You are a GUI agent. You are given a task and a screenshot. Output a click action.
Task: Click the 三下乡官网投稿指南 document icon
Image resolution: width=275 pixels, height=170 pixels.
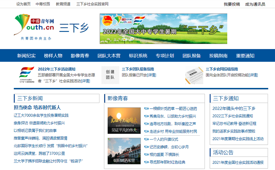(194, 75)
